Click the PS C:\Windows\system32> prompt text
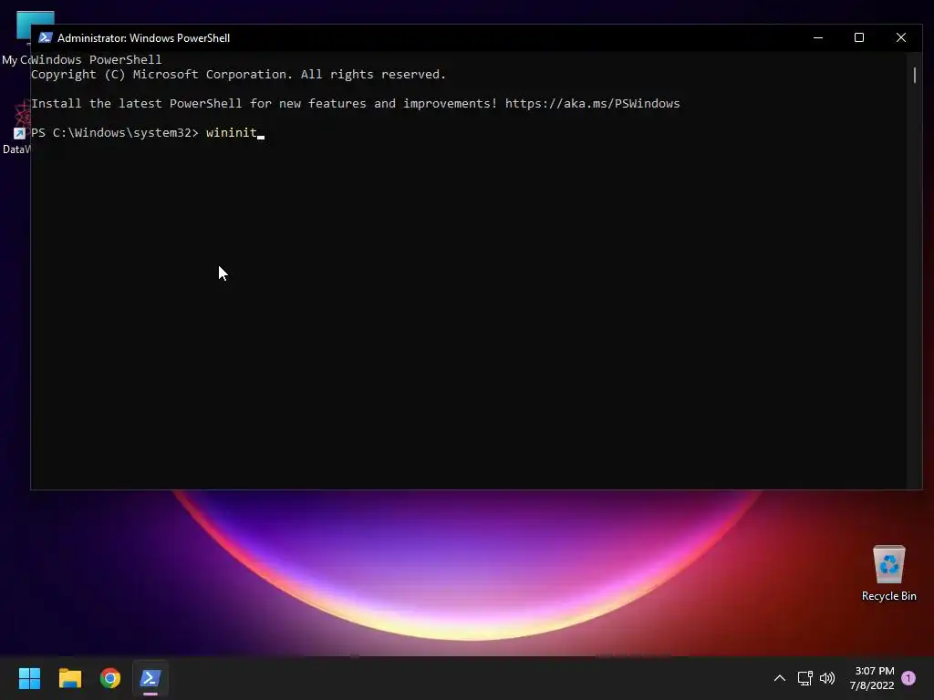The height and width of the screenshot is (700, 934). (114, 133)
